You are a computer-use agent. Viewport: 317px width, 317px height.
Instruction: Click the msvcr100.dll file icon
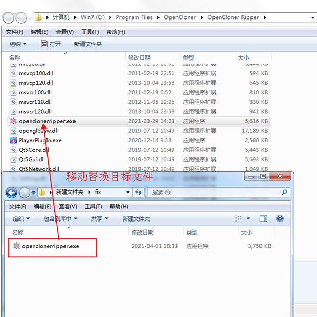click(x=13, y=92)
